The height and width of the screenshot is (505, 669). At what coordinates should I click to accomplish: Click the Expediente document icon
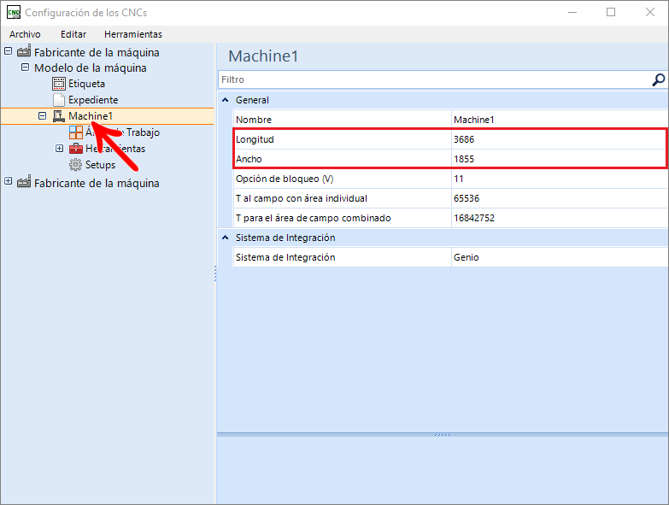(x=59, y=100)
